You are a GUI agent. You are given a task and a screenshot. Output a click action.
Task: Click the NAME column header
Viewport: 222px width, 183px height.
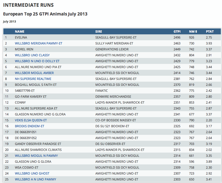[20, 32]
